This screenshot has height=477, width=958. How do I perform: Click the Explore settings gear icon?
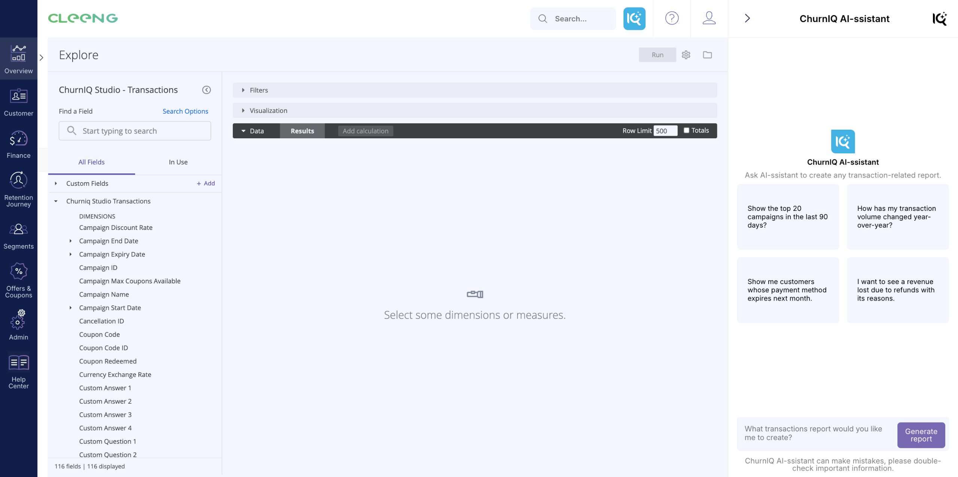(x=686, y=55)
